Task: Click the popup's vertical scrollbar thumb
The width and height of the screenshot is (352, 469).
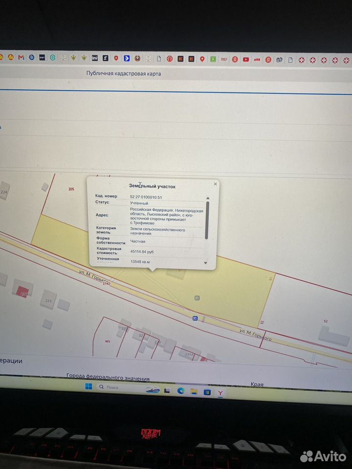Action: (x=207, y=220)
